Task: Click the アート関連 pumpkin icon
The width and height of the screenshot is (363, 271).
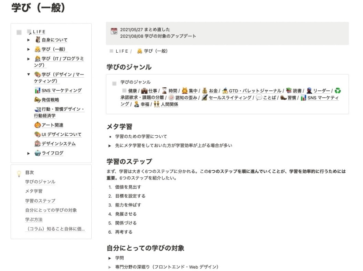Action: [x=38, y=125]
